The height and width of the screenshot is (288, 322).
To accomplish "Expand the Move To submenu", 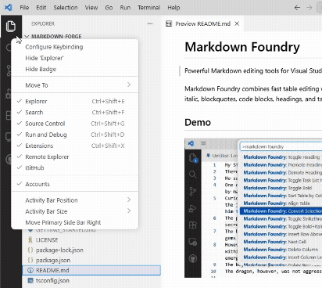I will pos(75,85).
